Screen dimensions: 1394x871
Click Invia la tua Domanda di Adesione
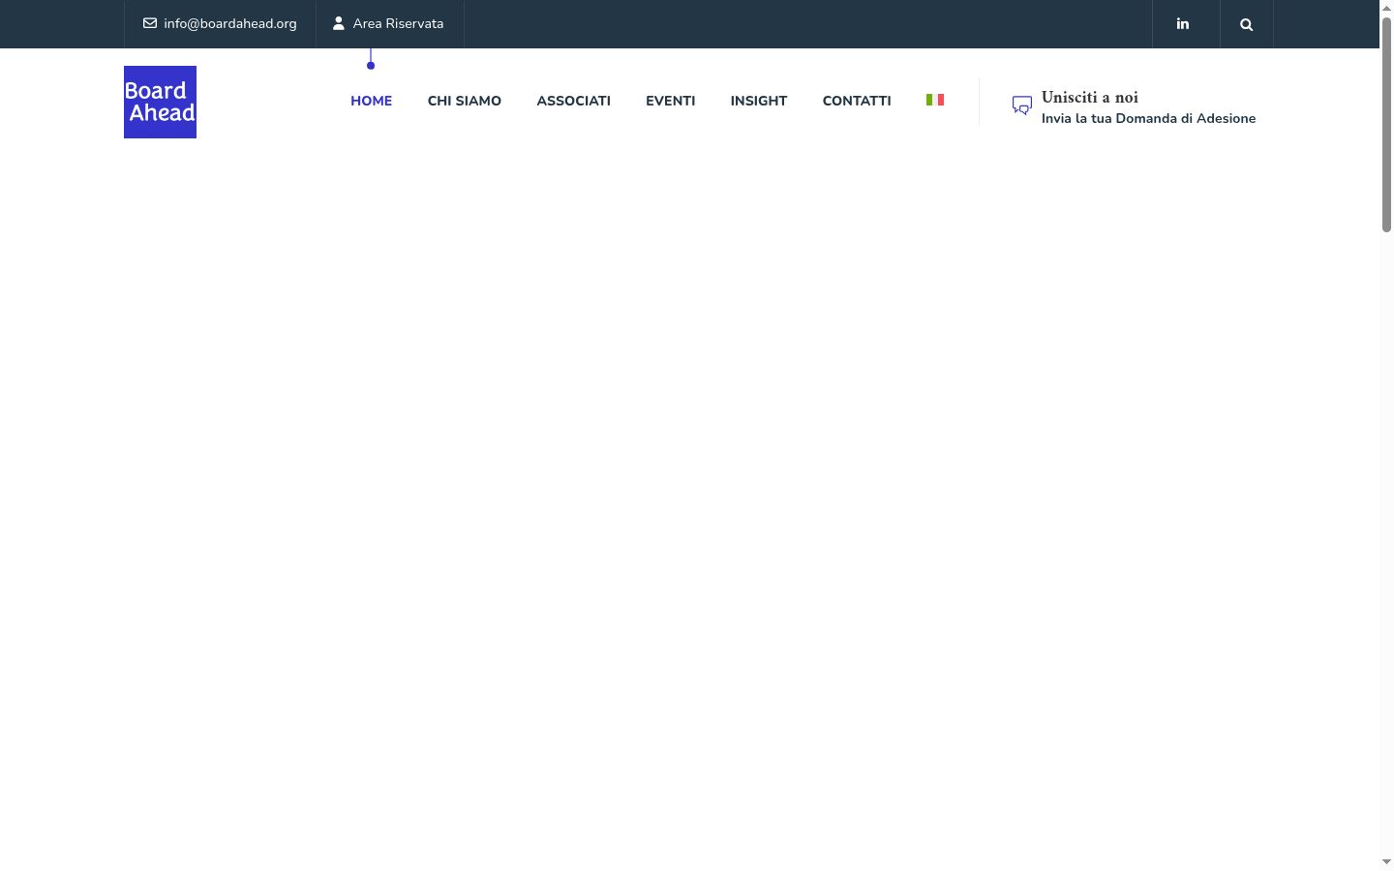(1149, 118)
